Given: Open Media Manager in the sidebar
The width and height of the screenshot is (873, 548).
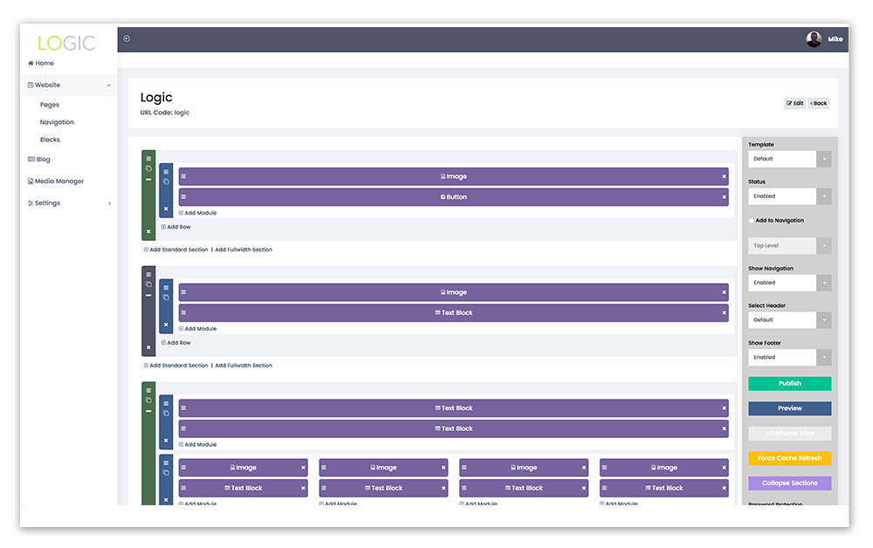Looking at the screenshot, I should tap(58, 182).
